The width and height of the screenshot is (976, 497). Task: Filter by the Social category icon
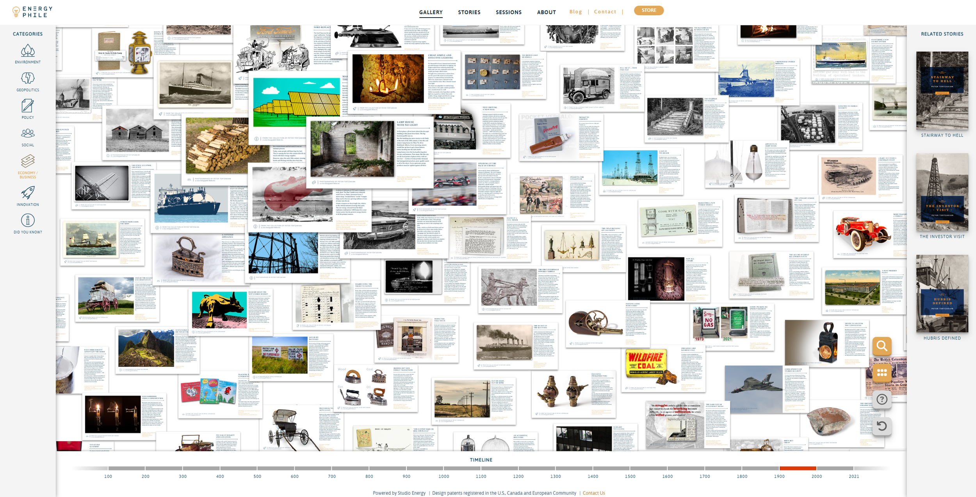point(27,134)
